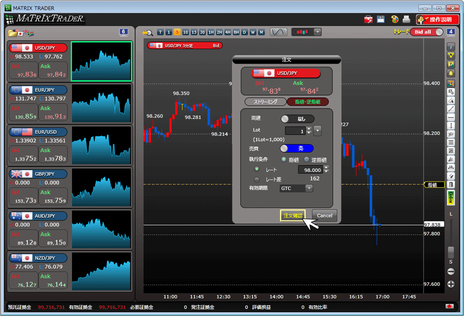Click the rate 98.000 stepper arrows
This screenshot has width=464, height=316.
tap(326, 170)
